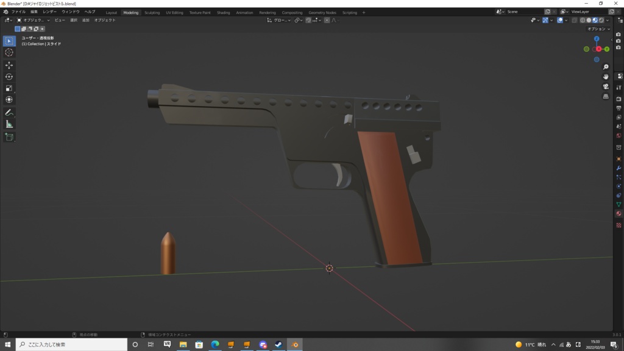
Task: Choose the Move tool
Action: (x=9, y=65)
